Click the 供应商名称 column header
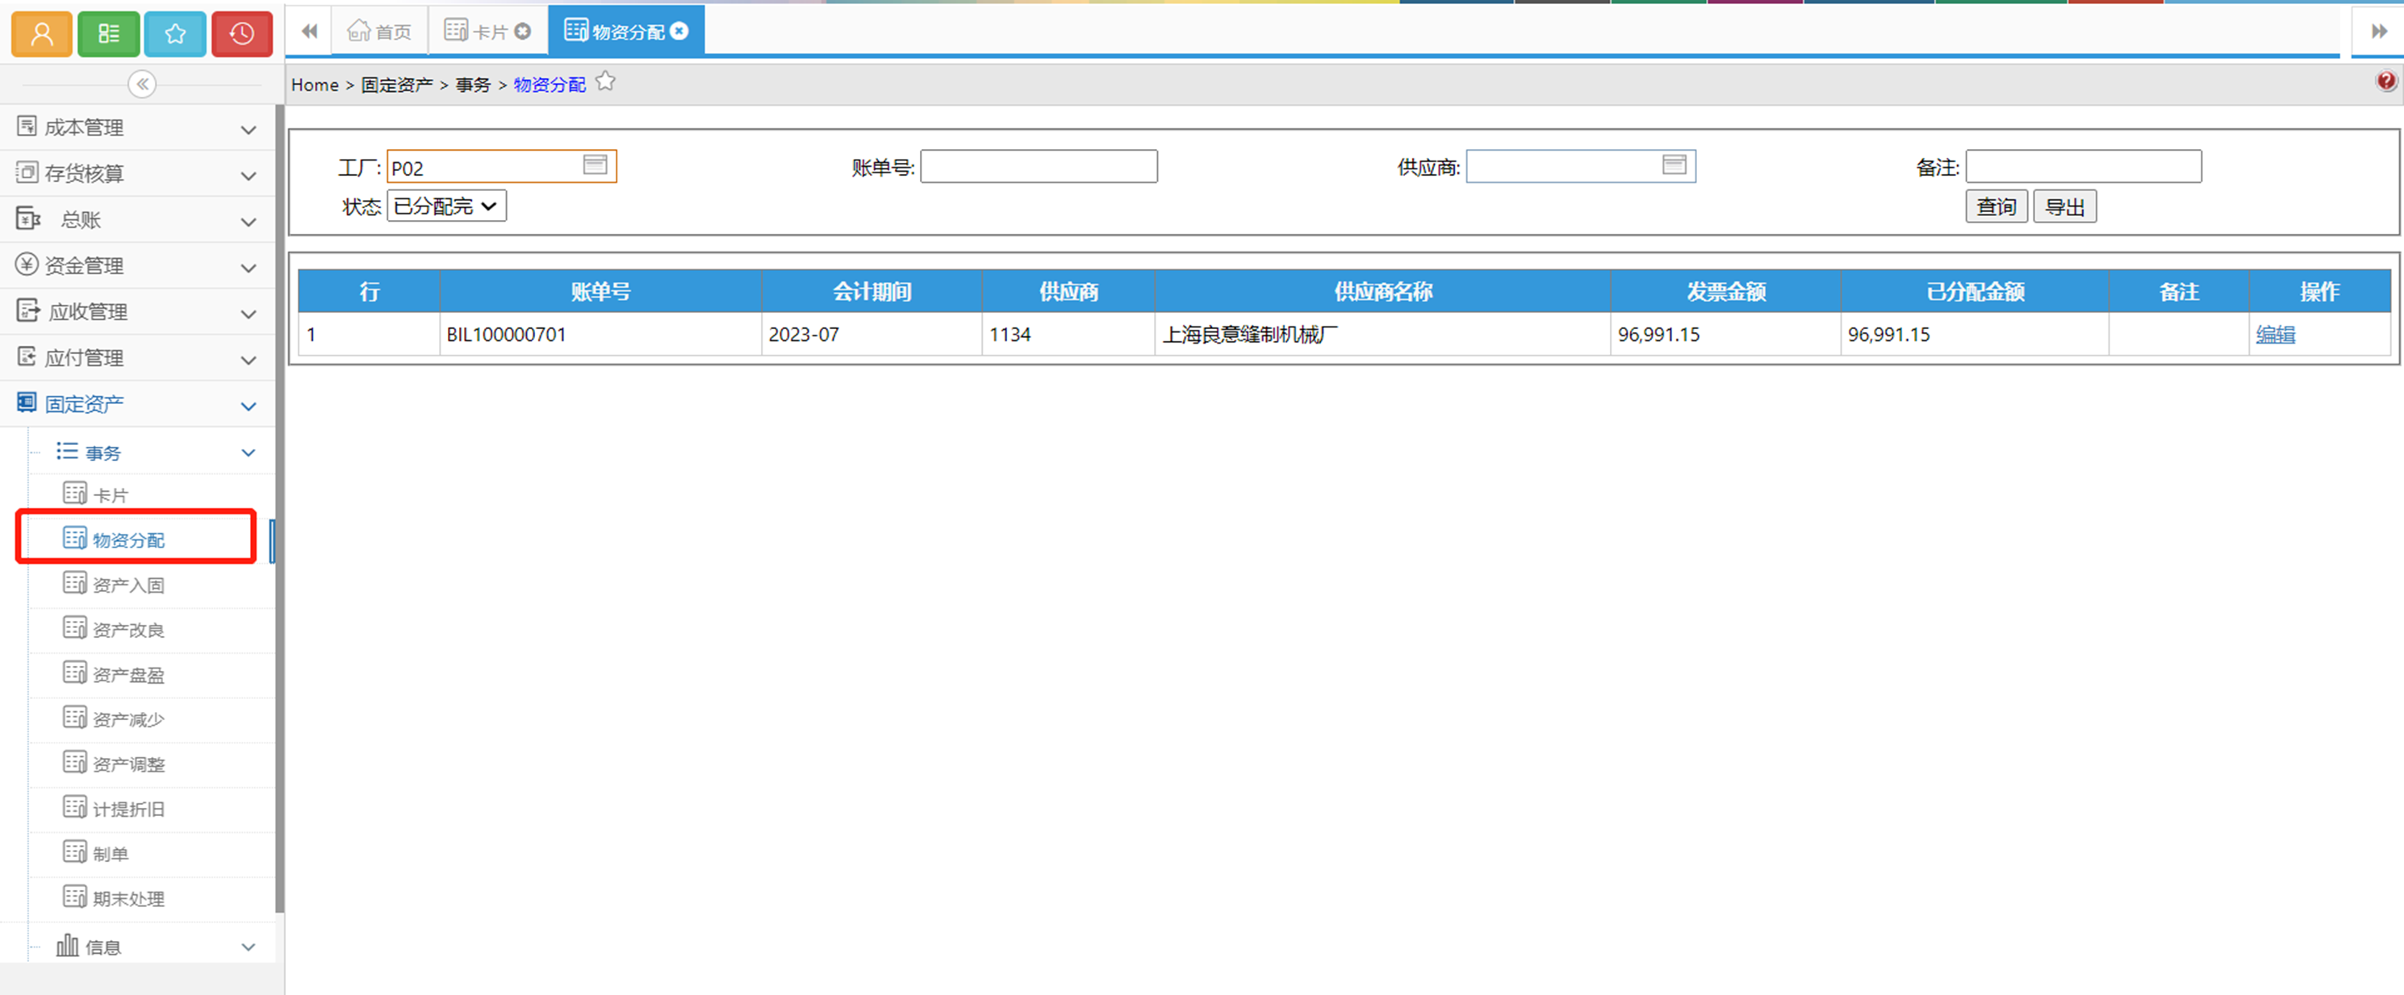Viewport: 2404px width, 995px height. point(1382,292)
